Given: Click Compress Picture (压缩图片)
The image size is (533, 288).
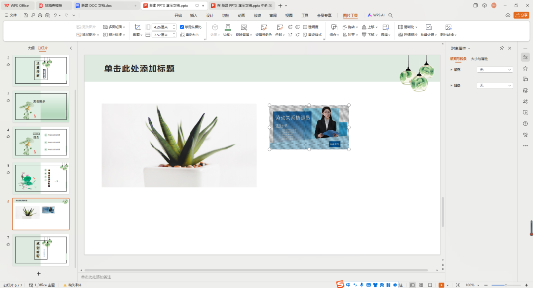Looking at the screenshot, I should coord(408,35).
